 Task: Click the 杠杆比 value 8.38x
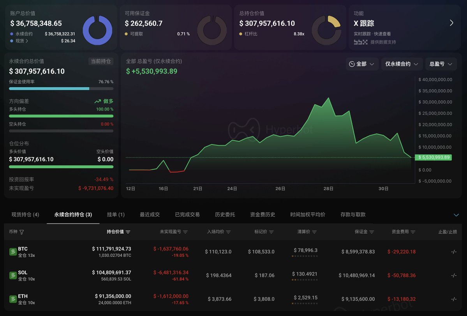pos(299,34)
